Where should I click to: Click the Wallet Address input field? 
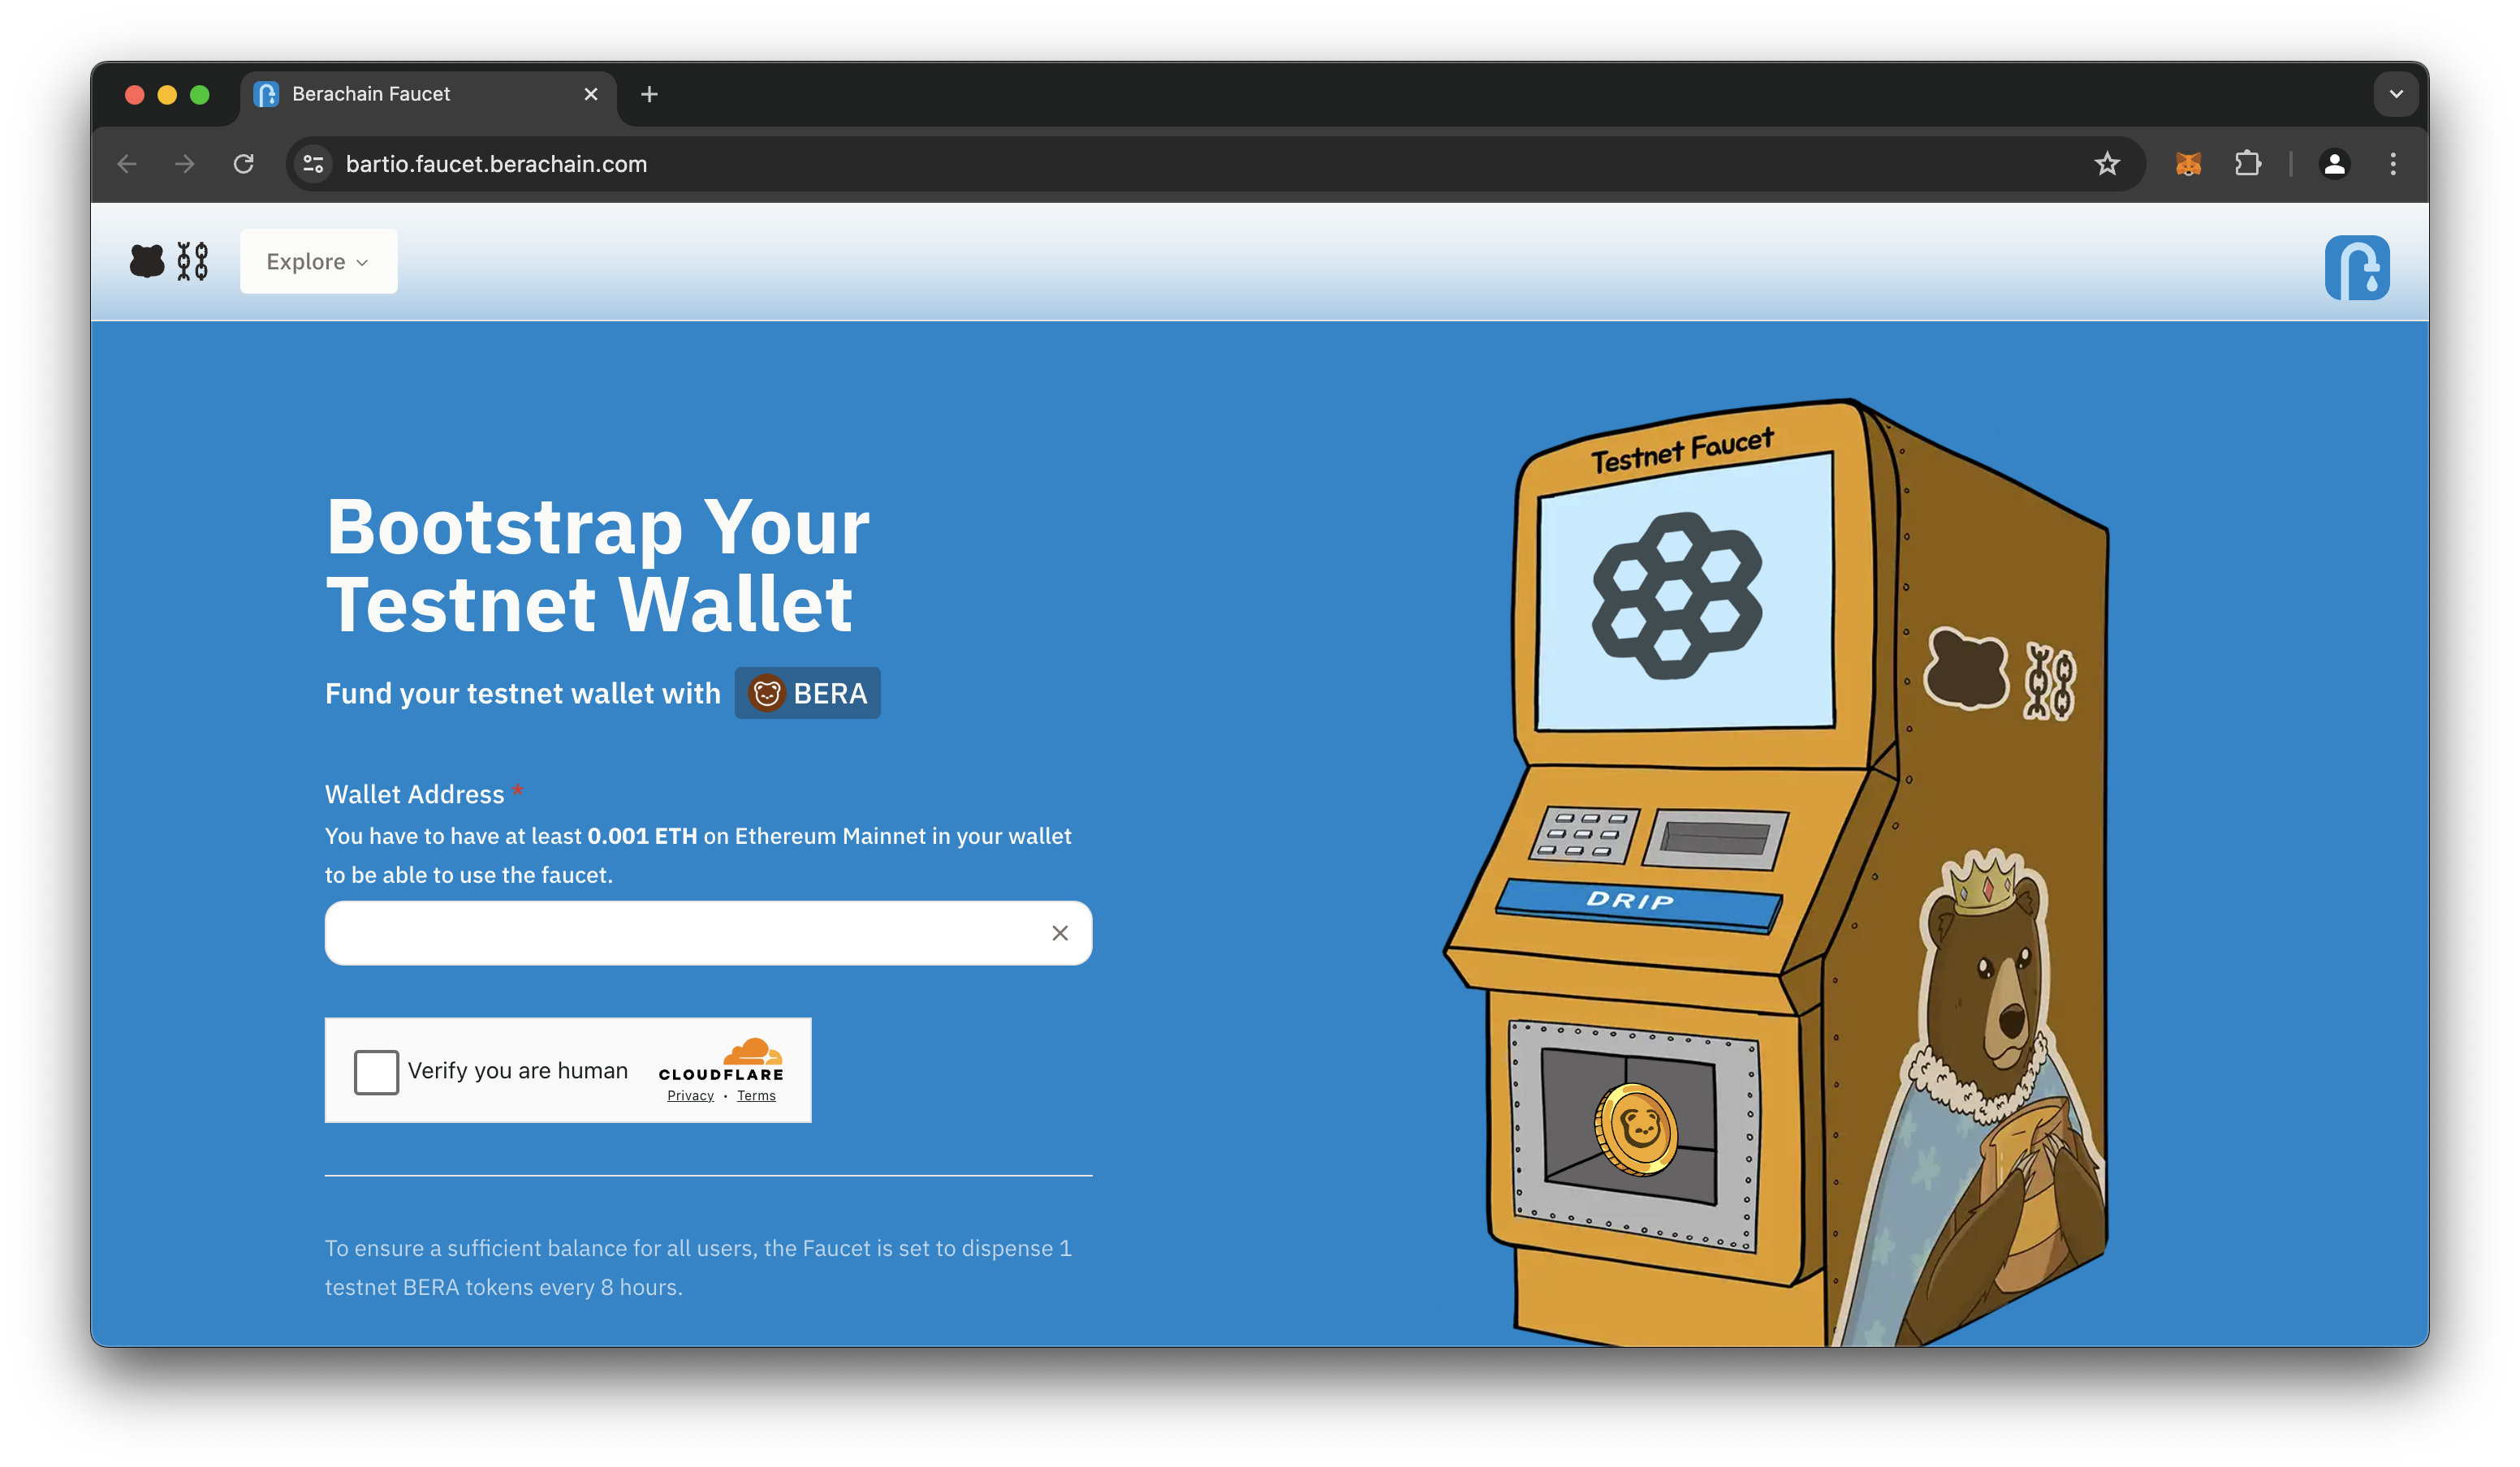[x=708, y=932]
